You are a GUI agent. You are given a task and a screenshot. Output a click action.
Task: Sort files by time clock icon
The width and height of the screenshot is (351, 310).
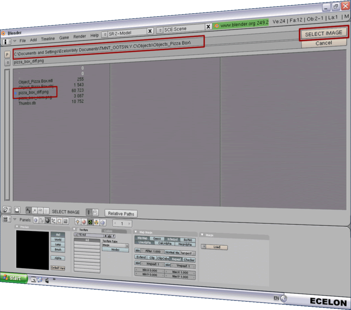(40, 211)
